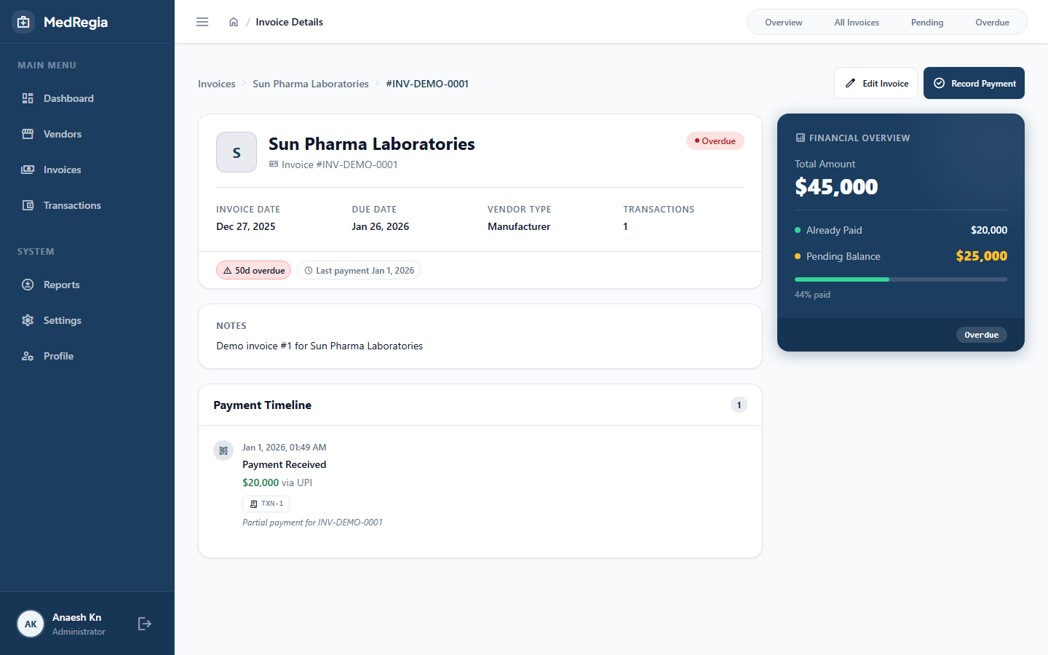Click the Overdue pill in Financial Overview
Viewport: 1048px width, 655px height.
982,335
